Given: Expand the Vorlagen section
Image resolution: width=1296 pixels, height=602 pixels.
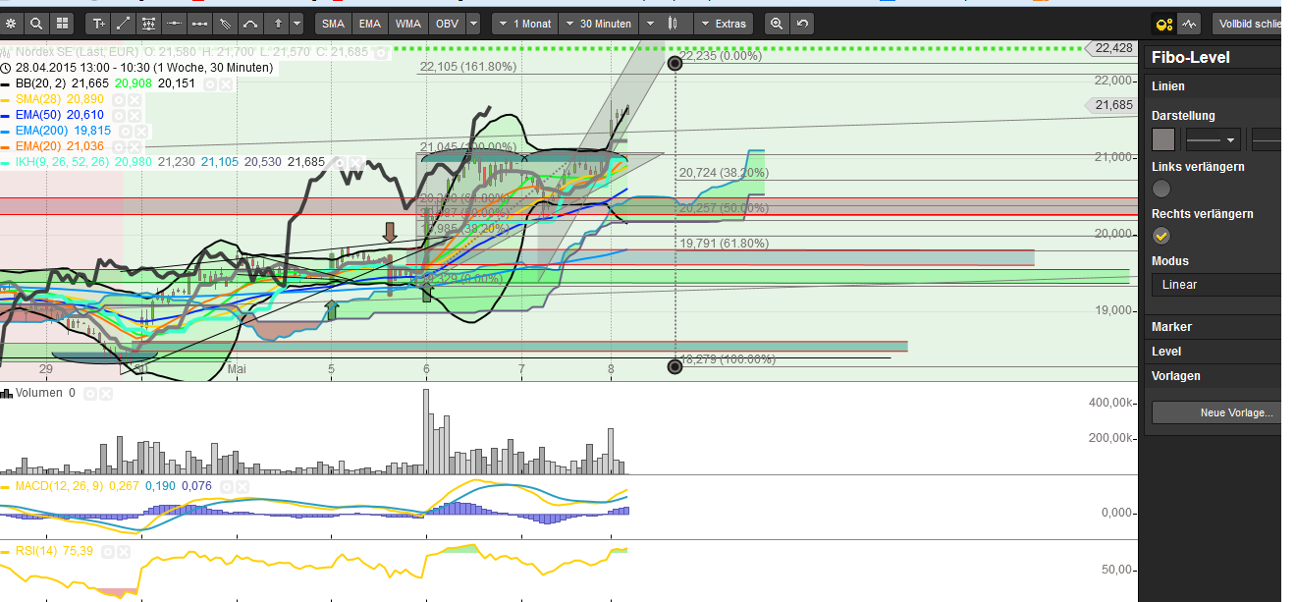Looking at the screenshot, I should (x=1213, y=376).
